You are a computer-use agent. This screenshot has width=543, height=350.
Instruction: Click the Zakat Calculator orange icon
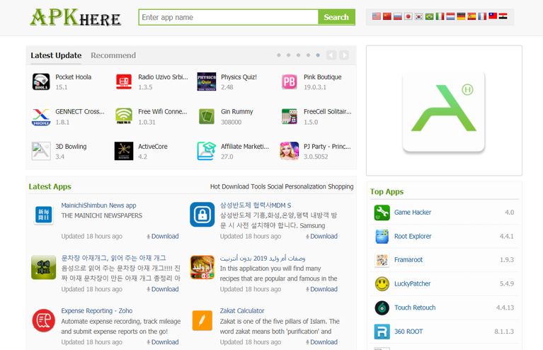[202, 320]
